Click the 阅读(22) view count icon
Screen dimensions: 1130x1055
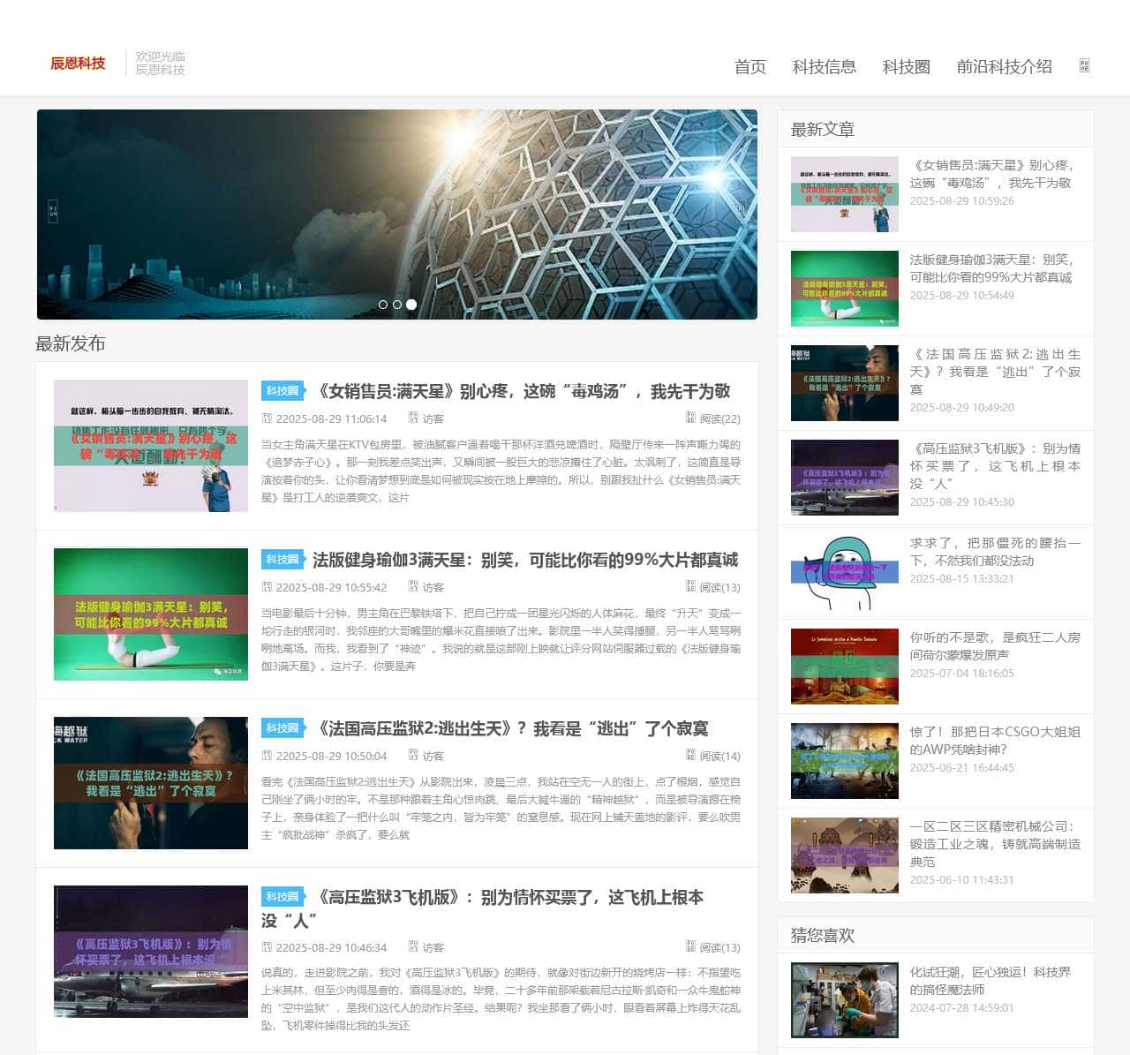691,418
